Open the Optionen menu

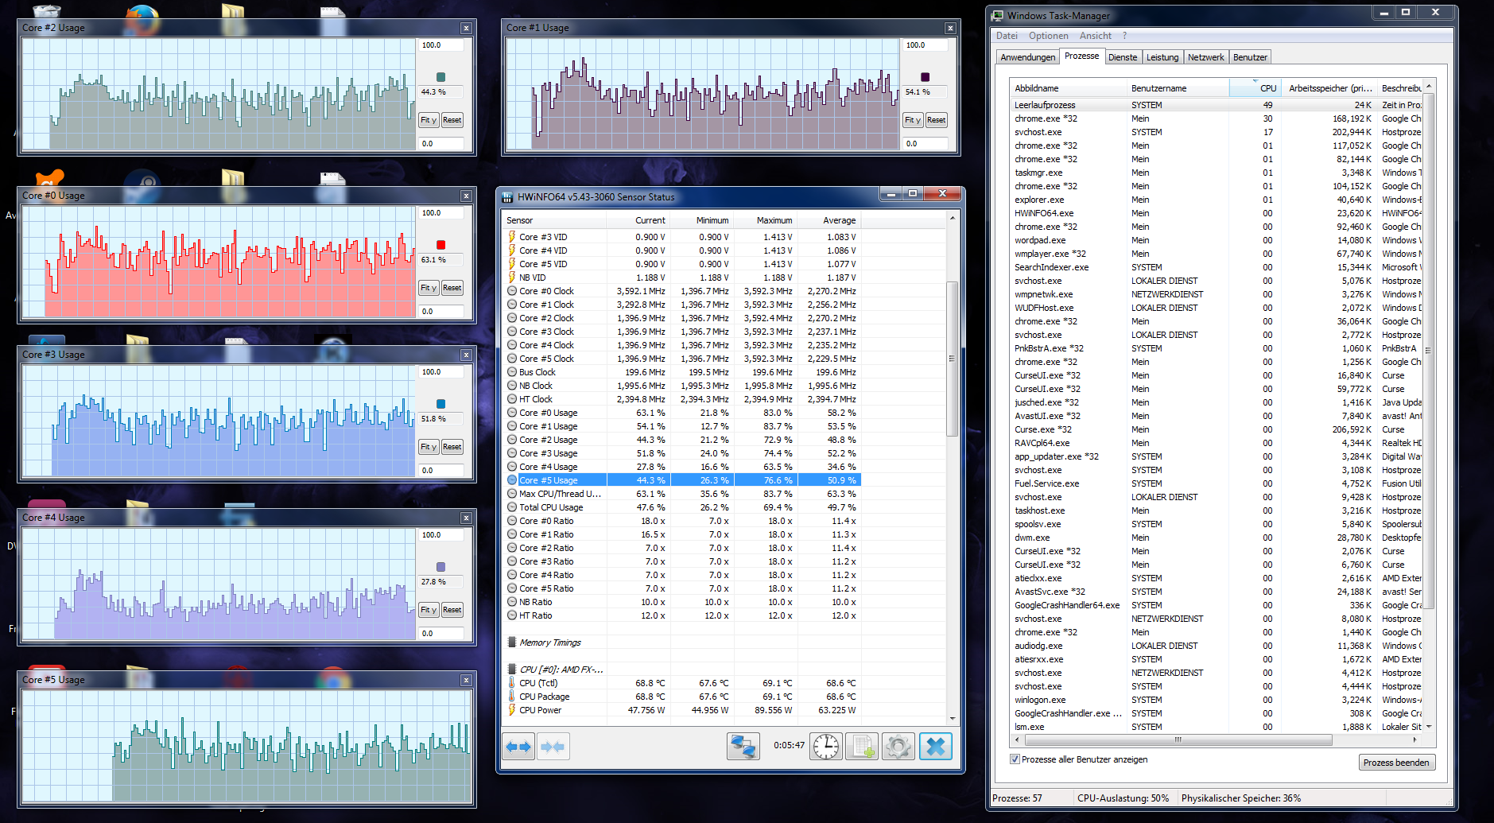[1049, 36]
